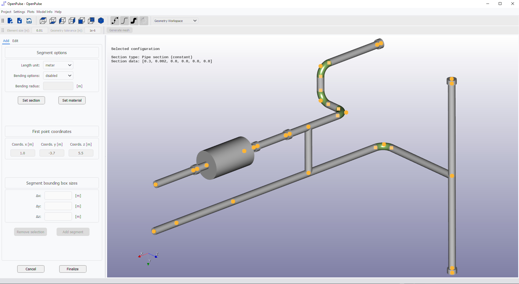
Task: Switch to the Edit tab
Action: pyautogui.click(x=15, y=41)
